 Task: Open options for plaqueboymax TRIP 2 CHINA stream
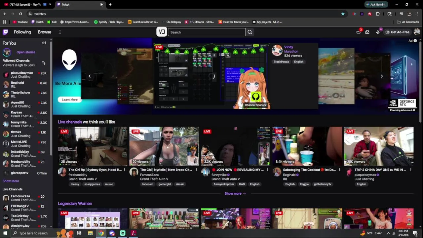pos(411,170)
